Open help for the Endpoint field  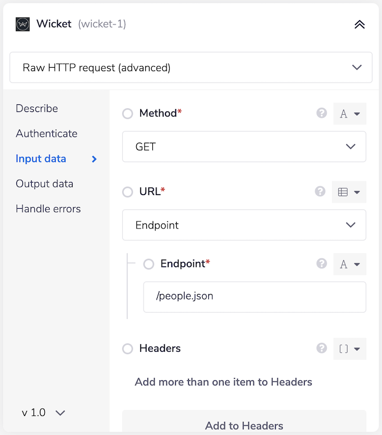pos(321,263)
